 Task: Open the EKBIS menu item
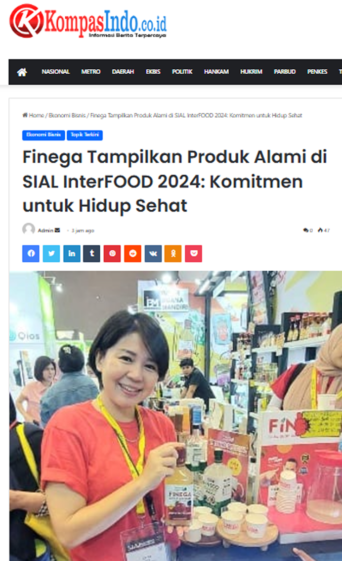[153, 72]
